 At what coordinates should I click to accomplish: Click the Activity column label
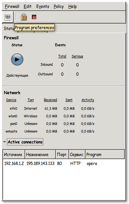88,100
